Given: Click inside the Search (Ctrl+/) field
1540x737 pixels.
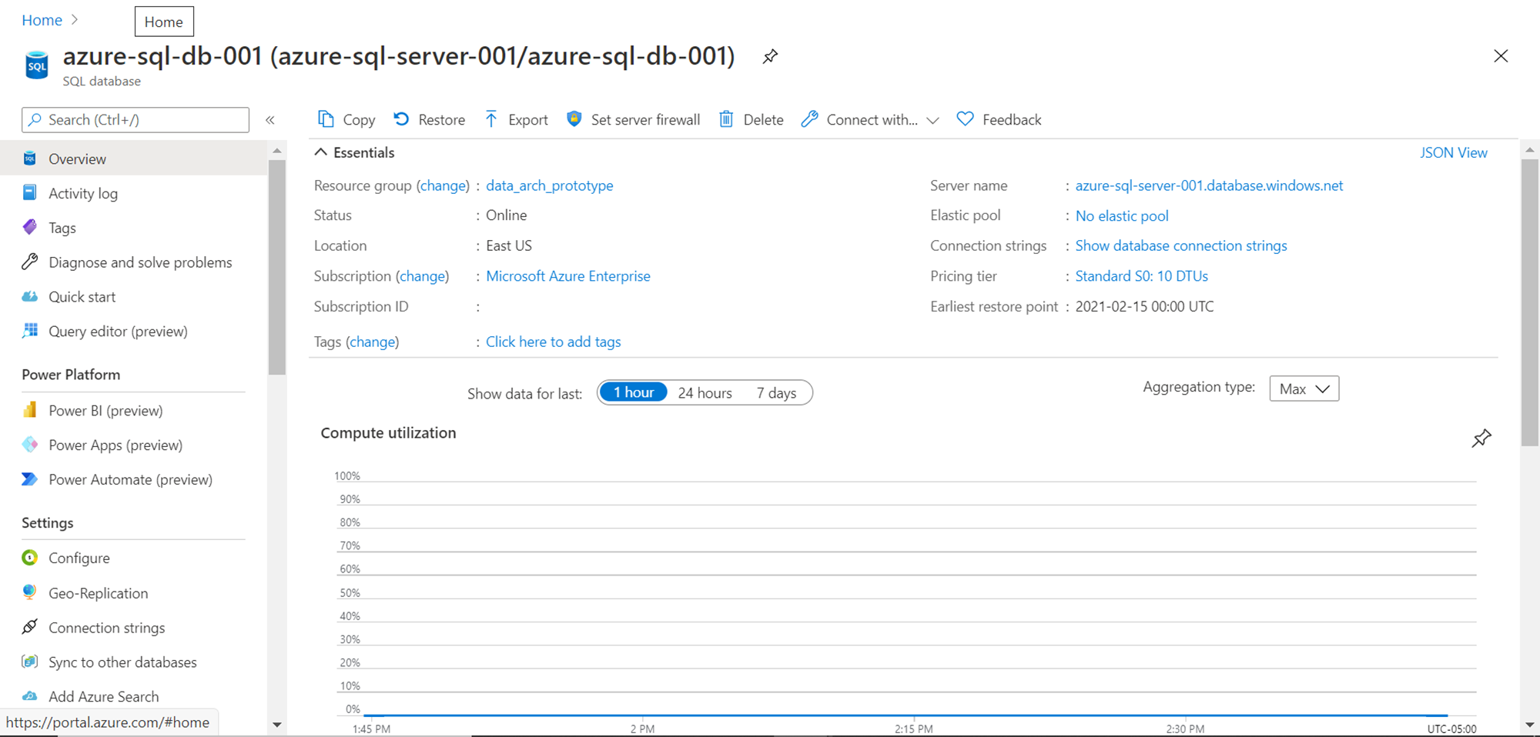Looking at the screenshot, I should [136, 119].
